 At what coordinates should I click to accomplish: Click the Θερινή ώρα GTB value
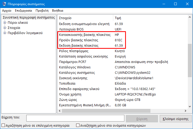127,100
